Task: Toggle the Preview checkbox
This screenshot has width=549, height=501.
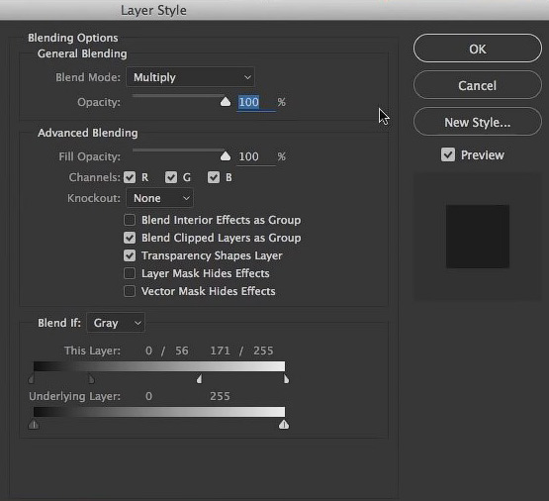Action: click(x=448, y=154)
